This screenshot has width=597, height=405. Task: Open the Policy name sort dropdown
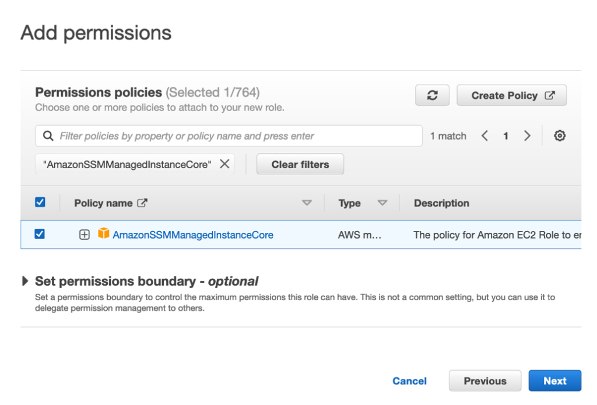tap(307, 203)
